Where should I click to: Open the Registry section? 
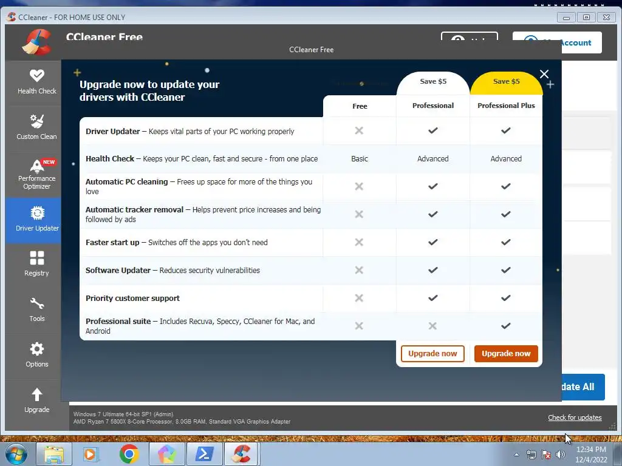[36, 264]
